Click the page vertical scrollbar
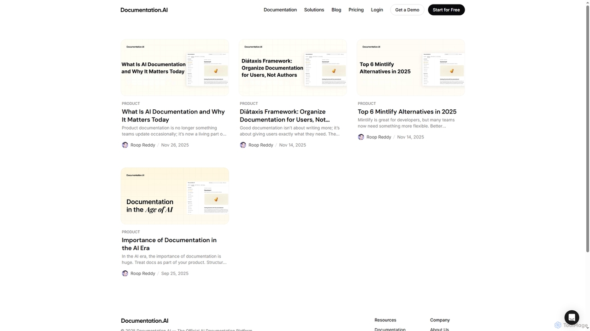 (x=587, y=129)
